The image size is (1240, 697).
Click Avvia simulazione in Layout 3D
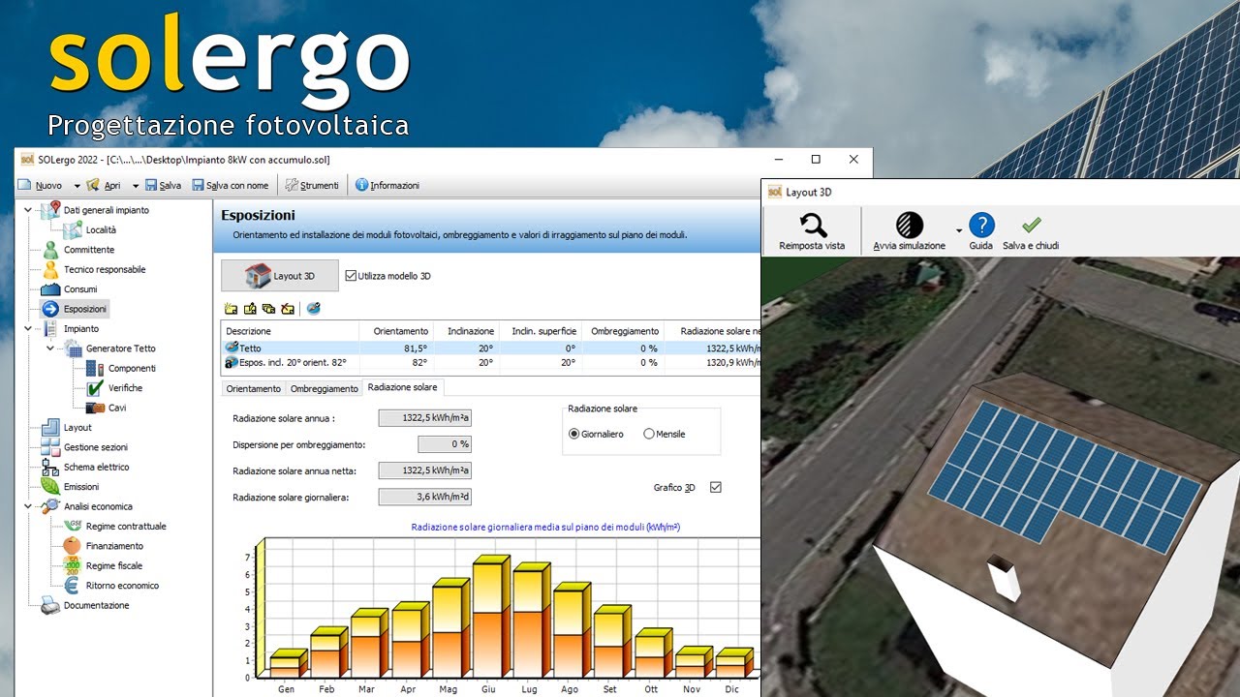910,232
